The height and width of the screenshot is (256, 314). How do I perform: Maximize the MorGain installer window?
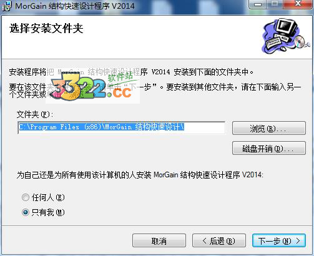coord(275,4)
